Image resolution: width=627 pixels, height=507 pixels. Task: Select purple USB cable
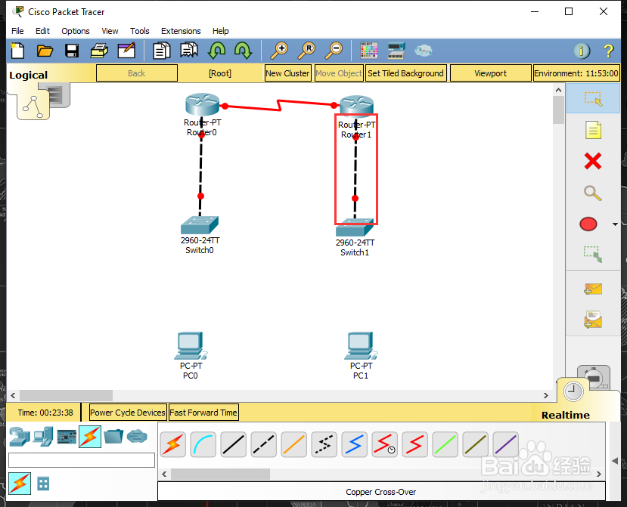tap(506, 444)
